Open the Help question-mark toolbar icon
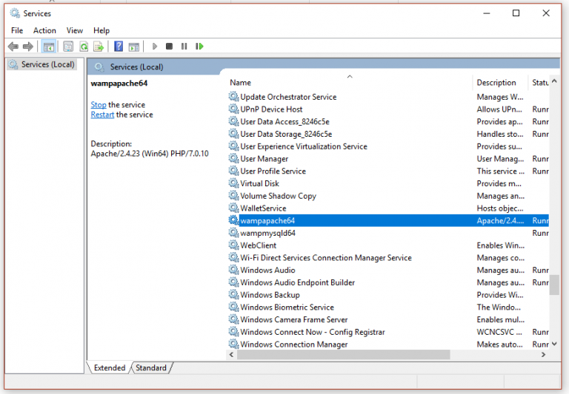 coord(119,47)
